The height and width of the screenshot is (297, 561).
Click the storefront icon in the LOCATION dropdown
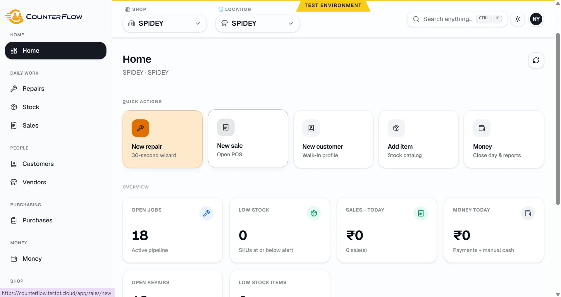[225, 23]
